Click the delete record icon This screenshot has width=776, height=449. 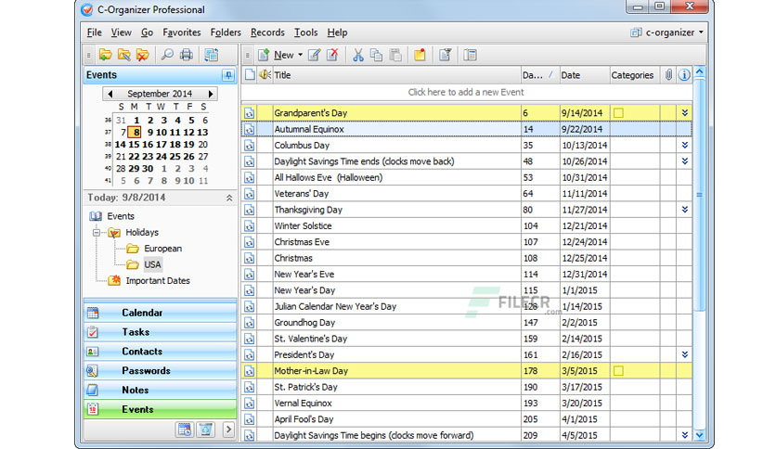coord(332,55)
